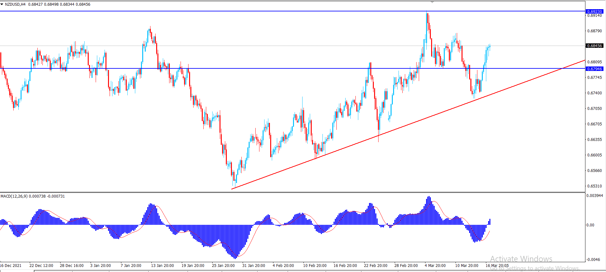
Task: Click the gray chart shift triangle marker
Action: pyautogui.click(x=432, y=2)
